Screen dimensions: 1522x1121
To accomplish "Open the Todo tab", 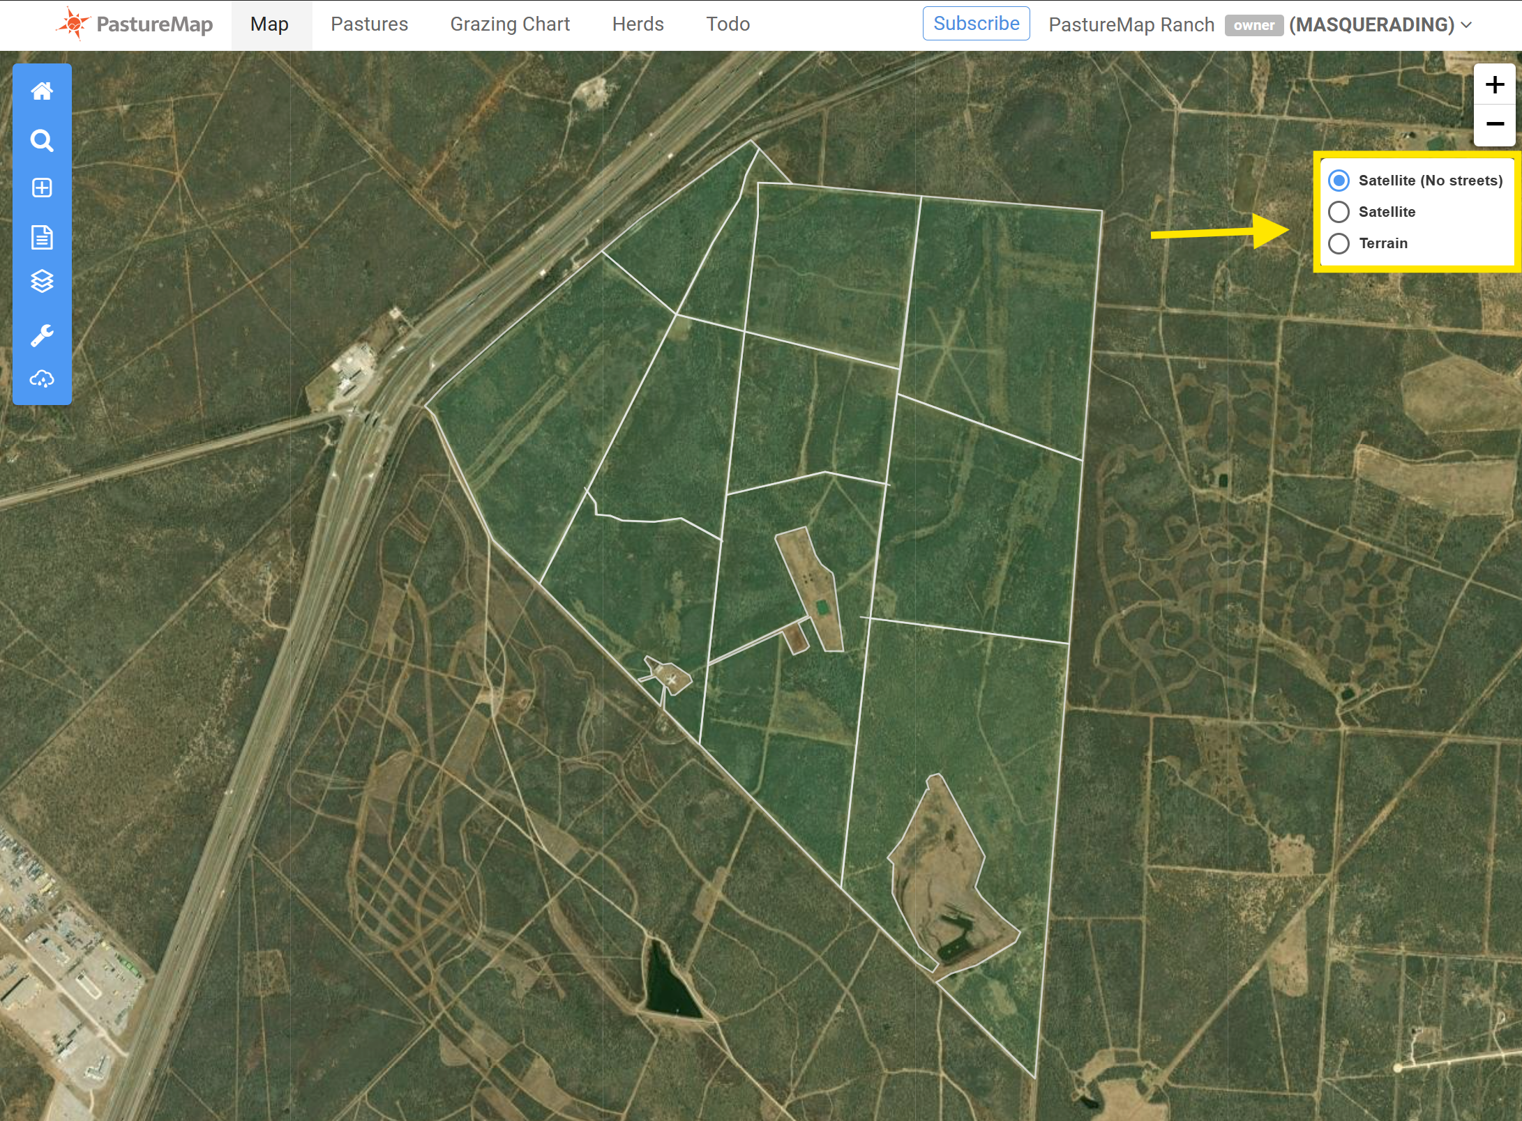I will coord(728,24).
